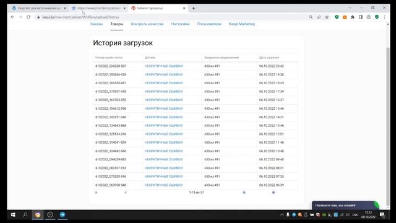Select price list number 6102022_083107-012
The image size is (396, 223).
click(x=111, y=168)
